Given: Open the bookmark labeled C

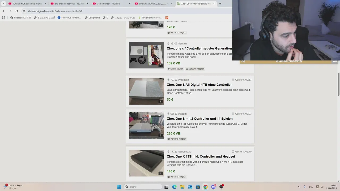Looking at the screenshot, I should 105,18.
